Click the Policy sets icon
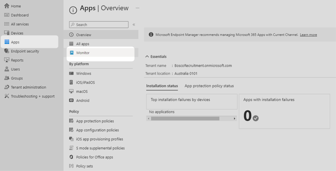 (x=71, y=166)
